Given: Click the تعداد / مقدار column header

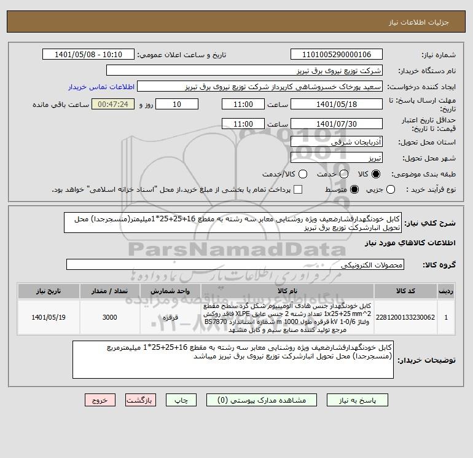Looking at the screenshot, I should coord(109,291).
